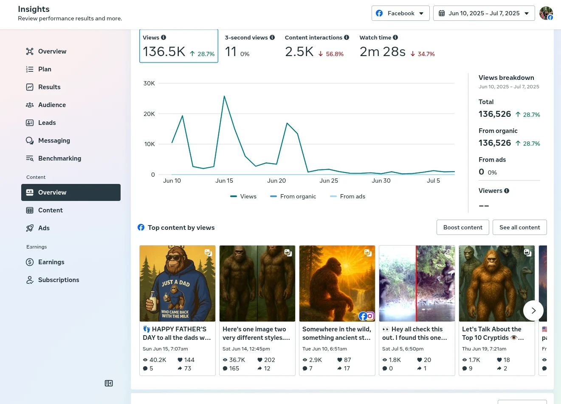Open the date range picker dropdown
This screenshot has height=404, width=561.
(484, 13)
